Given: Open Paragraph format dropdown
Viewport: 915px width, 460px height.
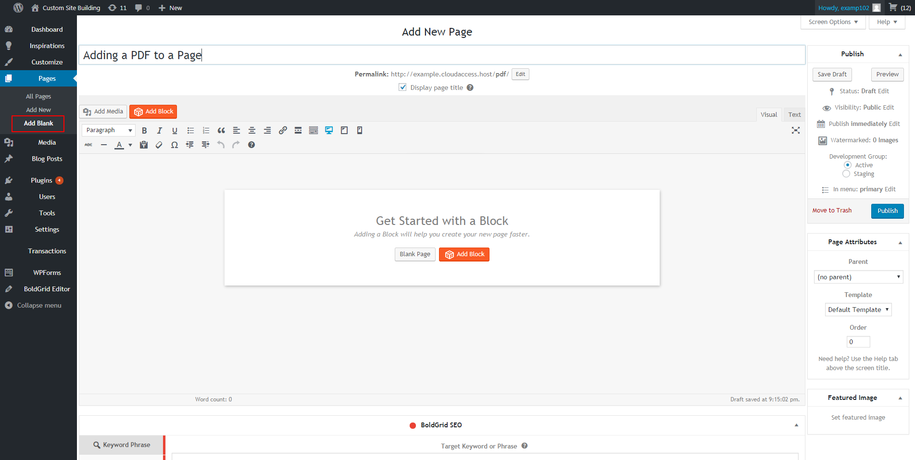Looking at the screenshot, I should 109,130.
